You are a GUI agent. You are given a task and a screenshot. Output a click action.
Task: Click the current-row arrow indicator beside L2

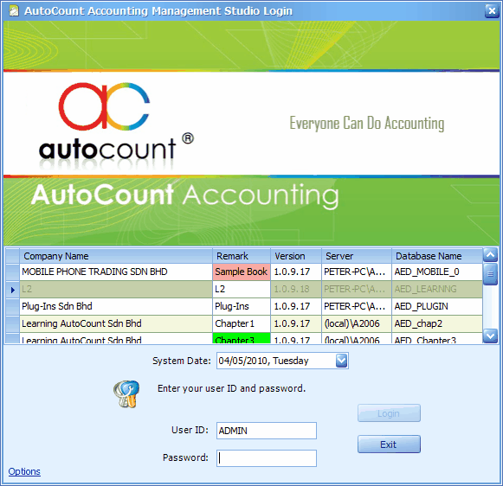pos(12,290)
